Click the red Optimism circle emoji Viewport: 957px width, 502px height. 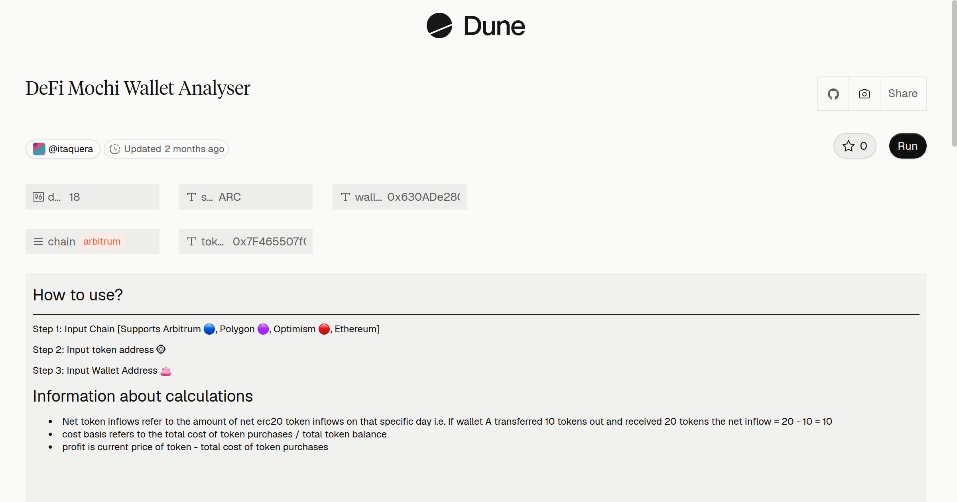coord(324,329)
